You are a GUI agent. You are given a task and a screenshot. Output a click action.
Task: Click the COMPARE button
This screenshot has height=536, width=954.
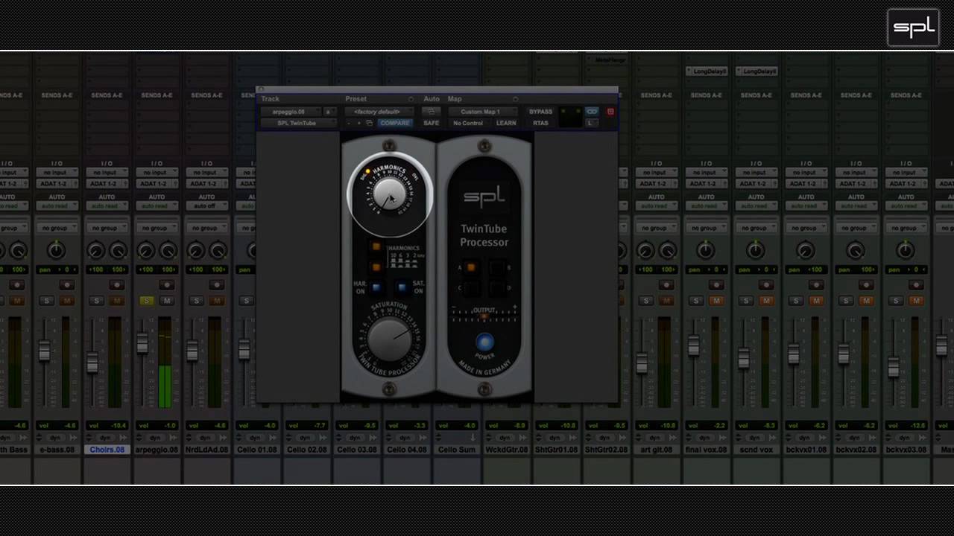[x=394, y=123]
